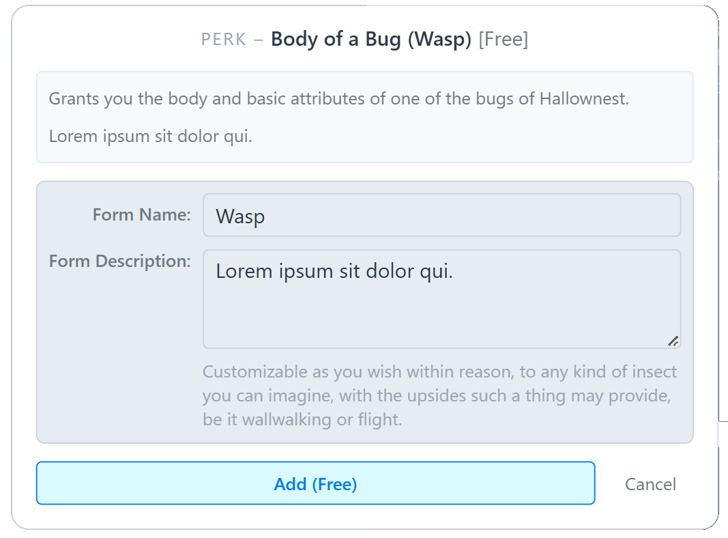Screen dimensions: 728x538
Task: Click the 'Customizable as you wish' hint line
Action: click(439, 372)
